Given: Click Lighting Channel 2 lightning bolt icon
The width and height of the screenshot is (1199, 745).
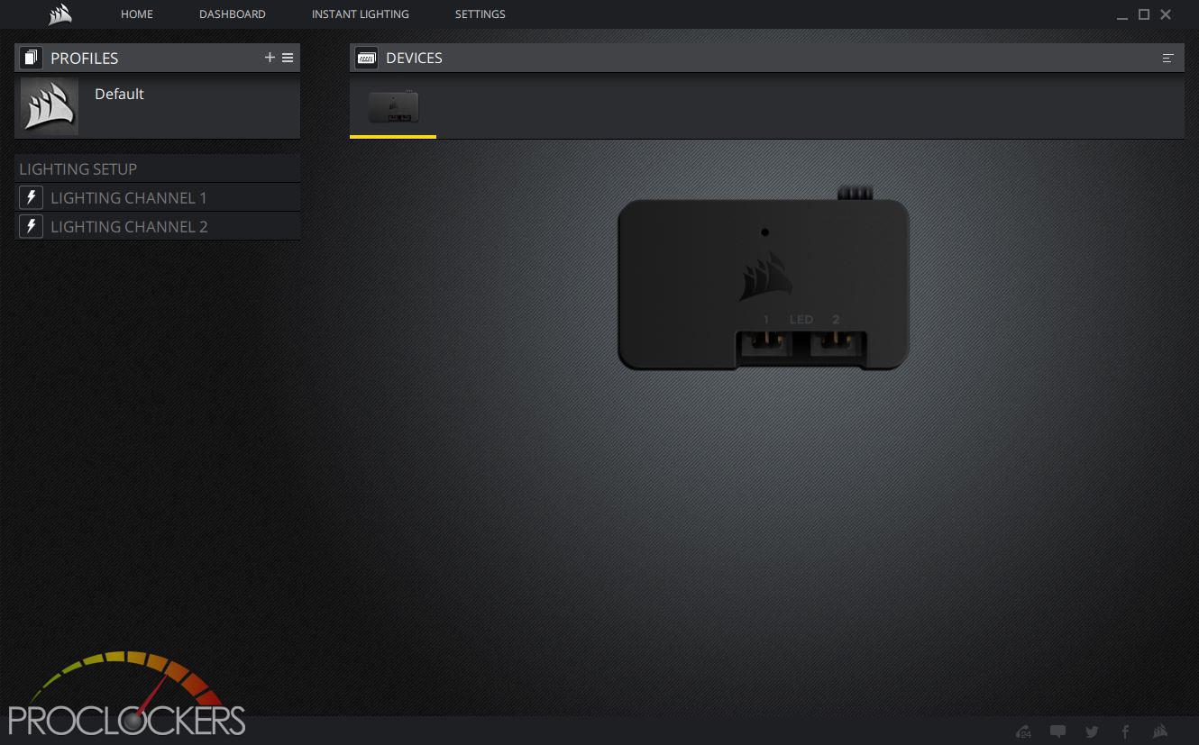Looking at the screenshot, I should (x=32, y=226).
